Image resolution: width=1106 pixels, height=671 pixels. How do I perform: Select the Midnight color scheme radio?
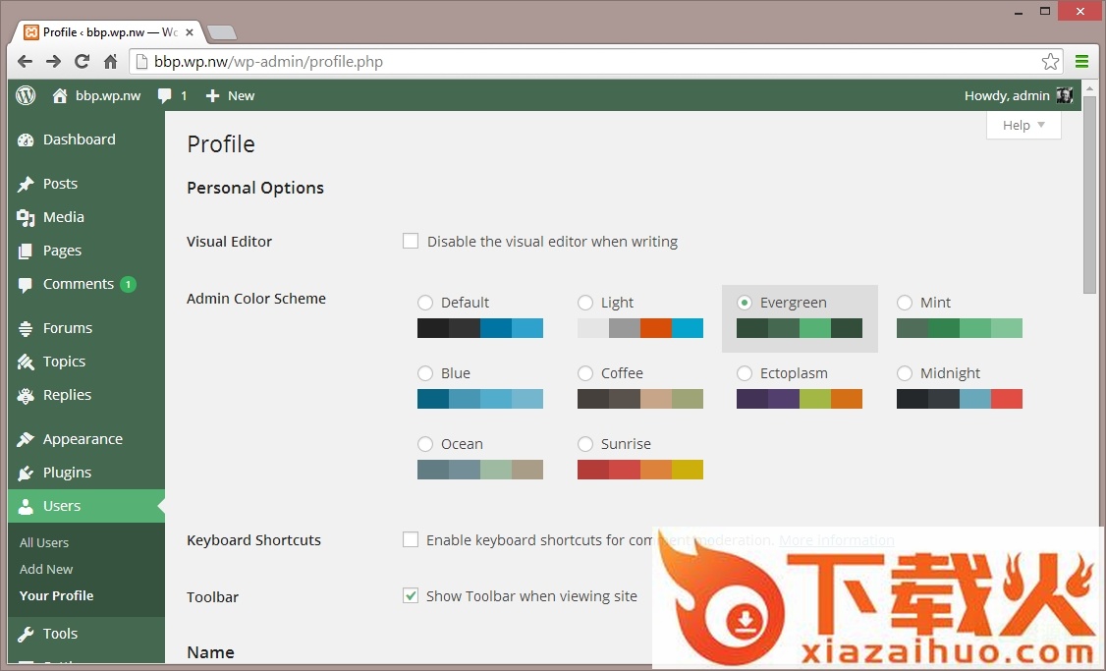[905, 373]
